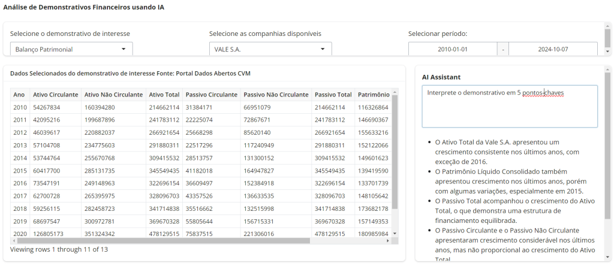Image resolution: width=614 pixels, height=269 pixels.
Task: Click cell value 116326864
Action: (373, 107)
